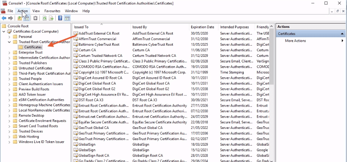Screen dimensions: 347x162
Task: Select Homegroup Machine Certificates in the tree
Action: click(44, 105)
